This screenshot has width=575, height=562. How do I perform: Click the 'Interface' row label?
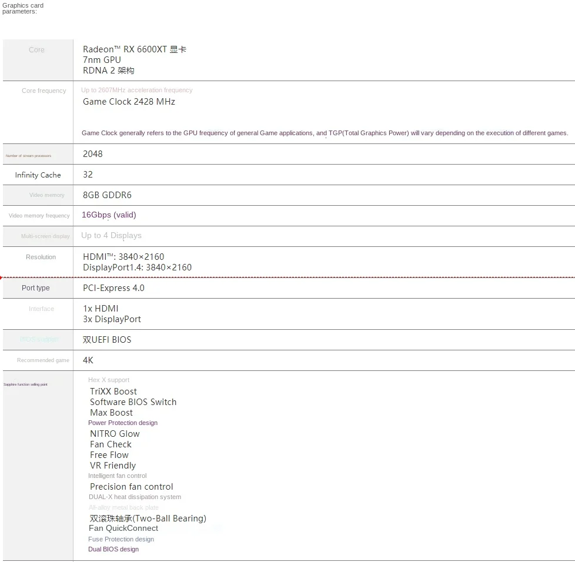pos(41,309)
